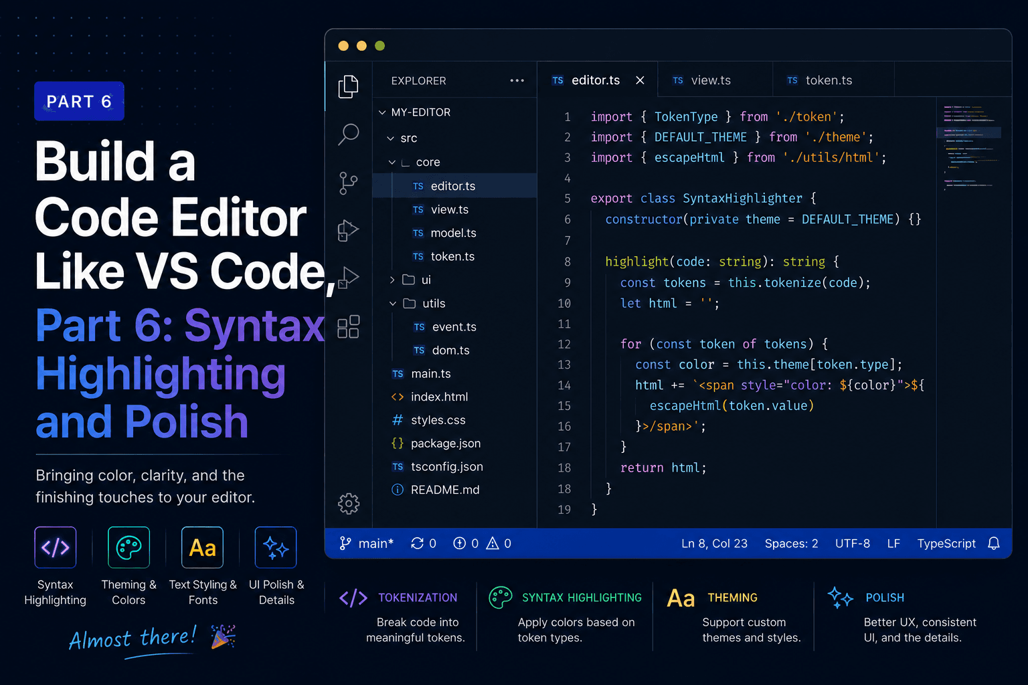Click the README.md info icon
This screenshot has width=1028, height=685.
click(x=398, y=490)
